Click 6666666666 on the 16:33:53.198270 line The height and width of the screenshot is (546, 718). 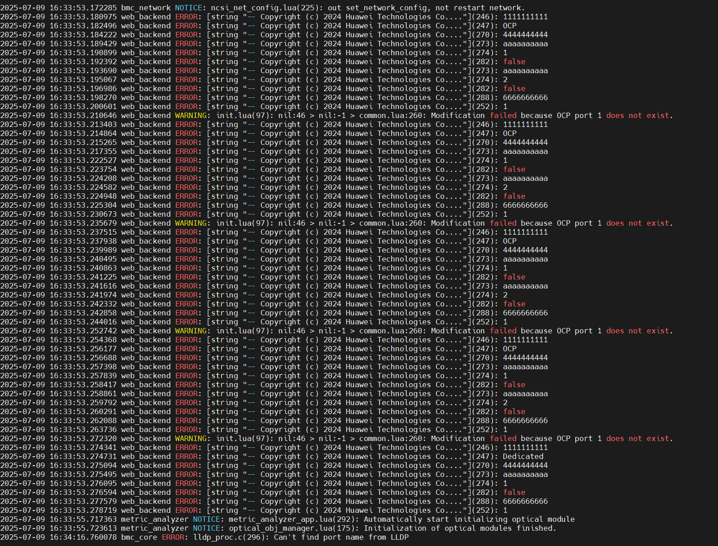(x=525, y=97)
